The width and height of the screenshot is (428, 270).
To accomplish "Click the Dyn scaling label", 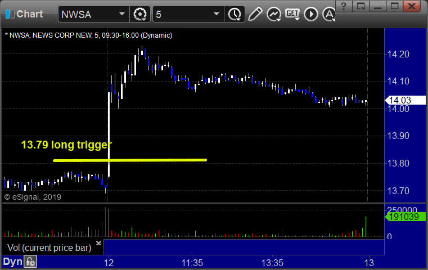I will coord(12,262).
